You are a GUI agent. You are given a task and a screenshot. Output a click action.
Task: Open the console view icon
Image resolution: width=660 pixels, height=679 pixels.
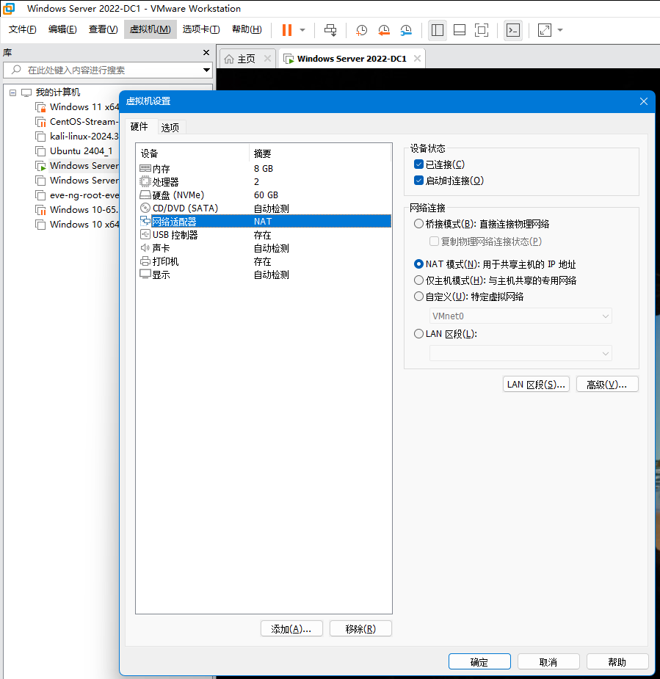[513, 30]
